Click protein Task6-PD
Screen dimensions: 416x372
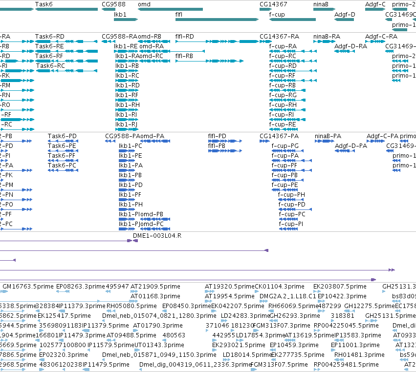(x=62, y=136)
